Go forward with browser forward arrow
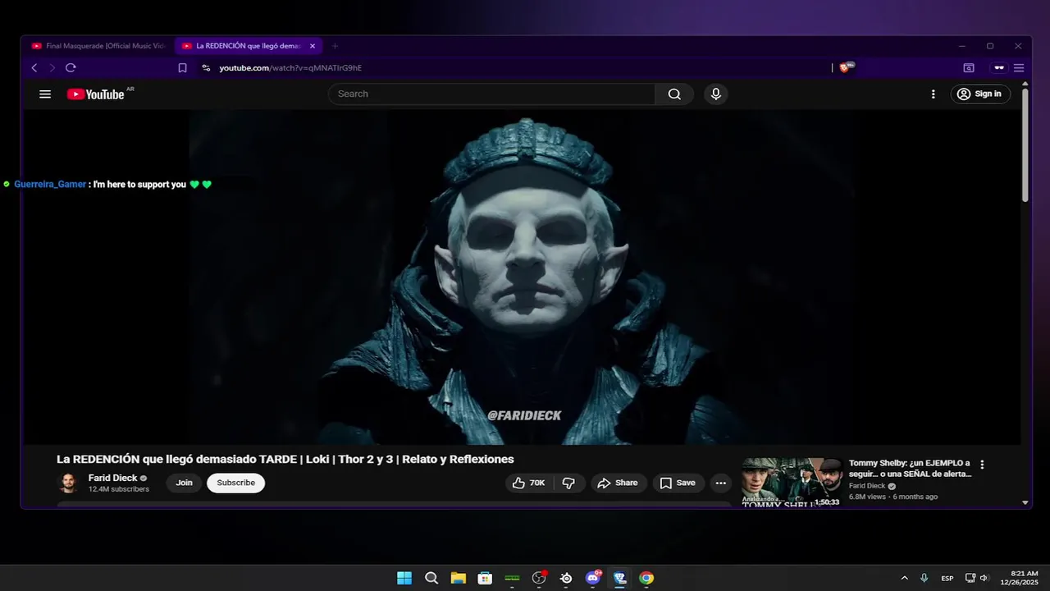The image size is (1050, 591). click(x=52, y=68)
